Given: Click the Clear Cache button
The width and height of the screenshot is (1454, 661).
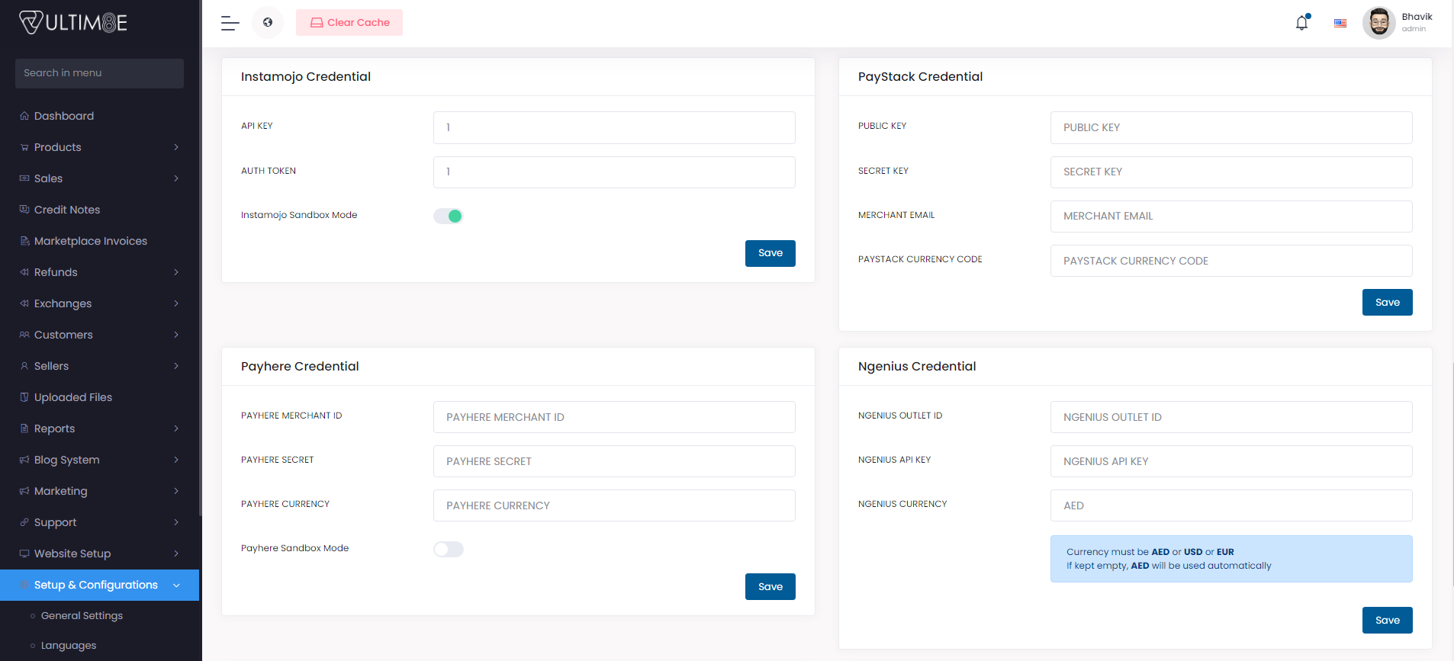Looking at the screenshot, I should 349,23.
